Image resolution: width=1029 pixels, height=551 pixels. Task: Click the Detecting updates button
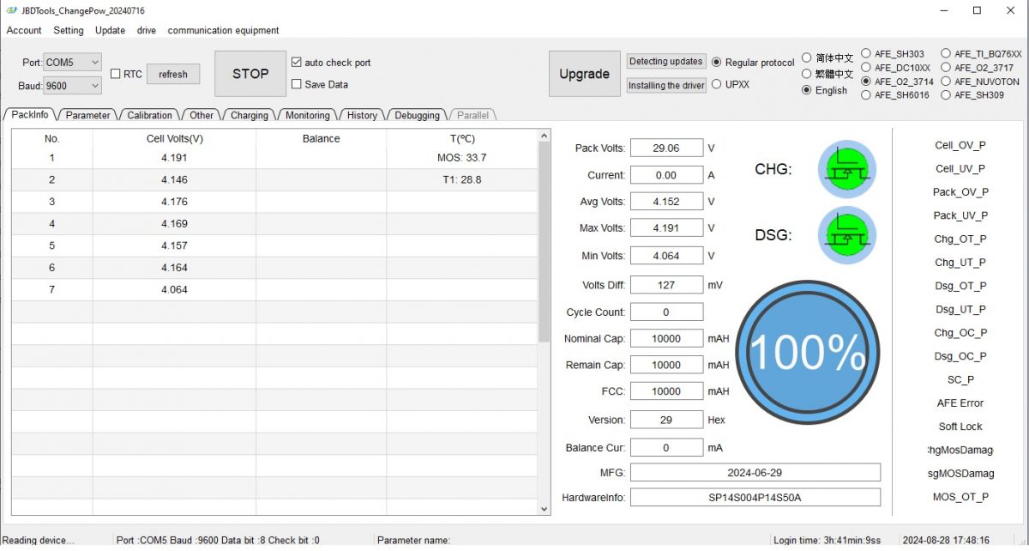click(x=666, y=62)
